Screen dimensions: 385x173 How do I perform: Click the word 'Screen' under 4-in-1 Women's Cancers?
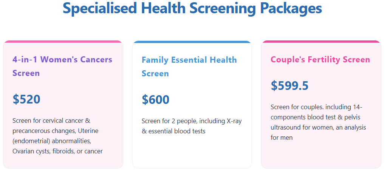26,73
